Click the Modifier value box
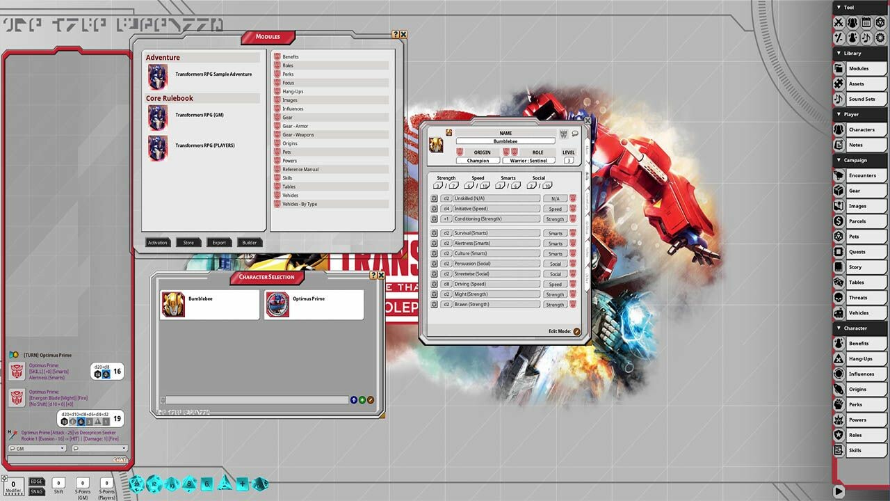Screen dimensions: 890x501 pyautogui.click(x=13, y=484)
